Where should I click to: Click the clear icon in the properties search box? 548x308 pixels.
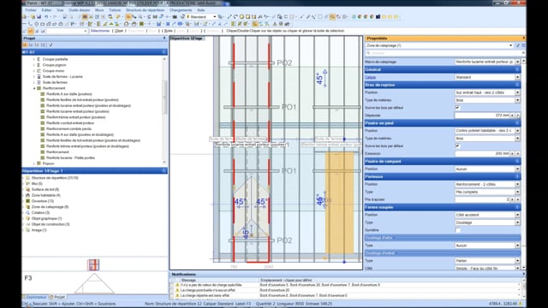(523, 53)
